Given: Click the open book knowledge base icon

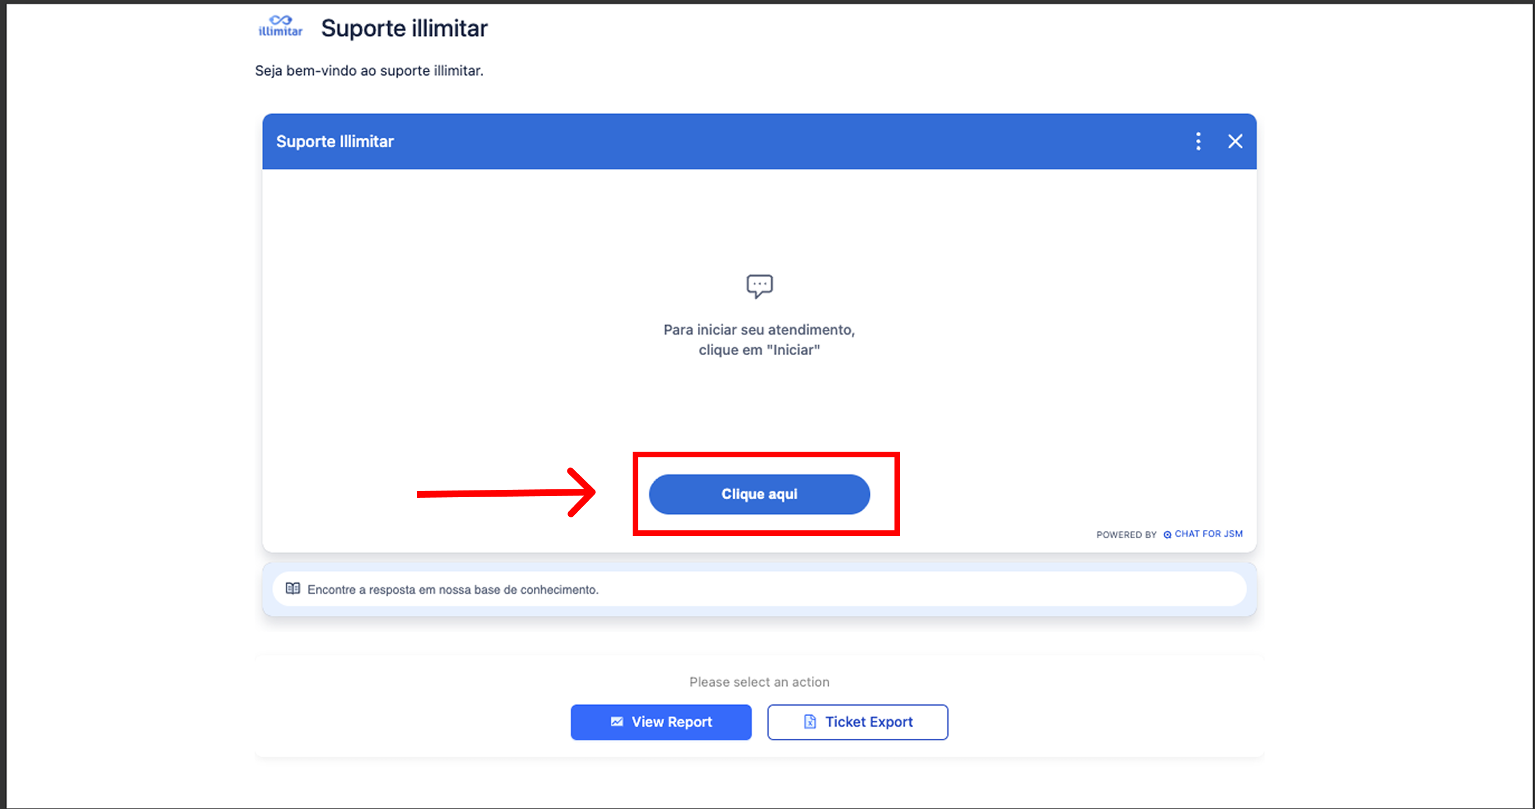Looking at the screenshot, I should [x=293, y=589].
